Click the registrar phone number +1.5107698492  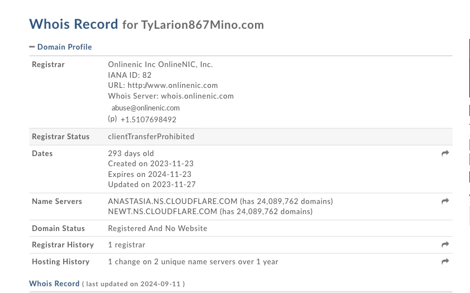coord(148,119)
